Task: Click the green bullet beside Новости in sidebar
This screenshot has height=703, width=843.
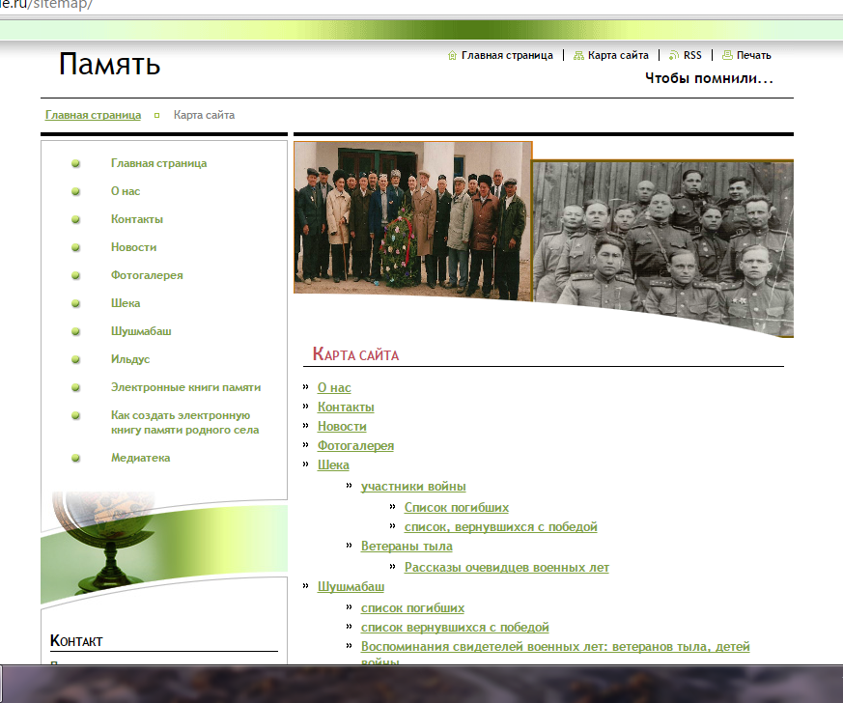Action: click(75, 247)
